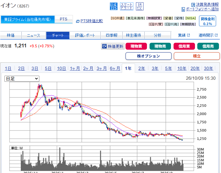The height and width of the screenshot is (173, 221).
Task: Switch chart range to 20年
Action: click(195, 68)
